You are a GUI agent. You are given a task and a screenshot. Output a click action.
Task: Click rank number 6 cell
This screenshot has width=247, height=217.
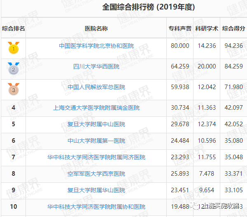pyautogui.click(x=14, y=141)
